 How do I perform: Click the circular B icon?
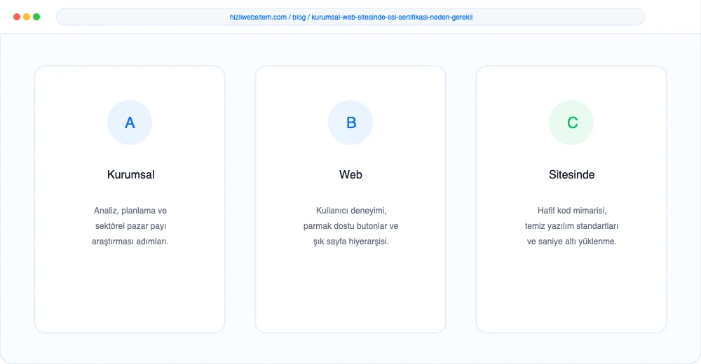coord(350,122)
